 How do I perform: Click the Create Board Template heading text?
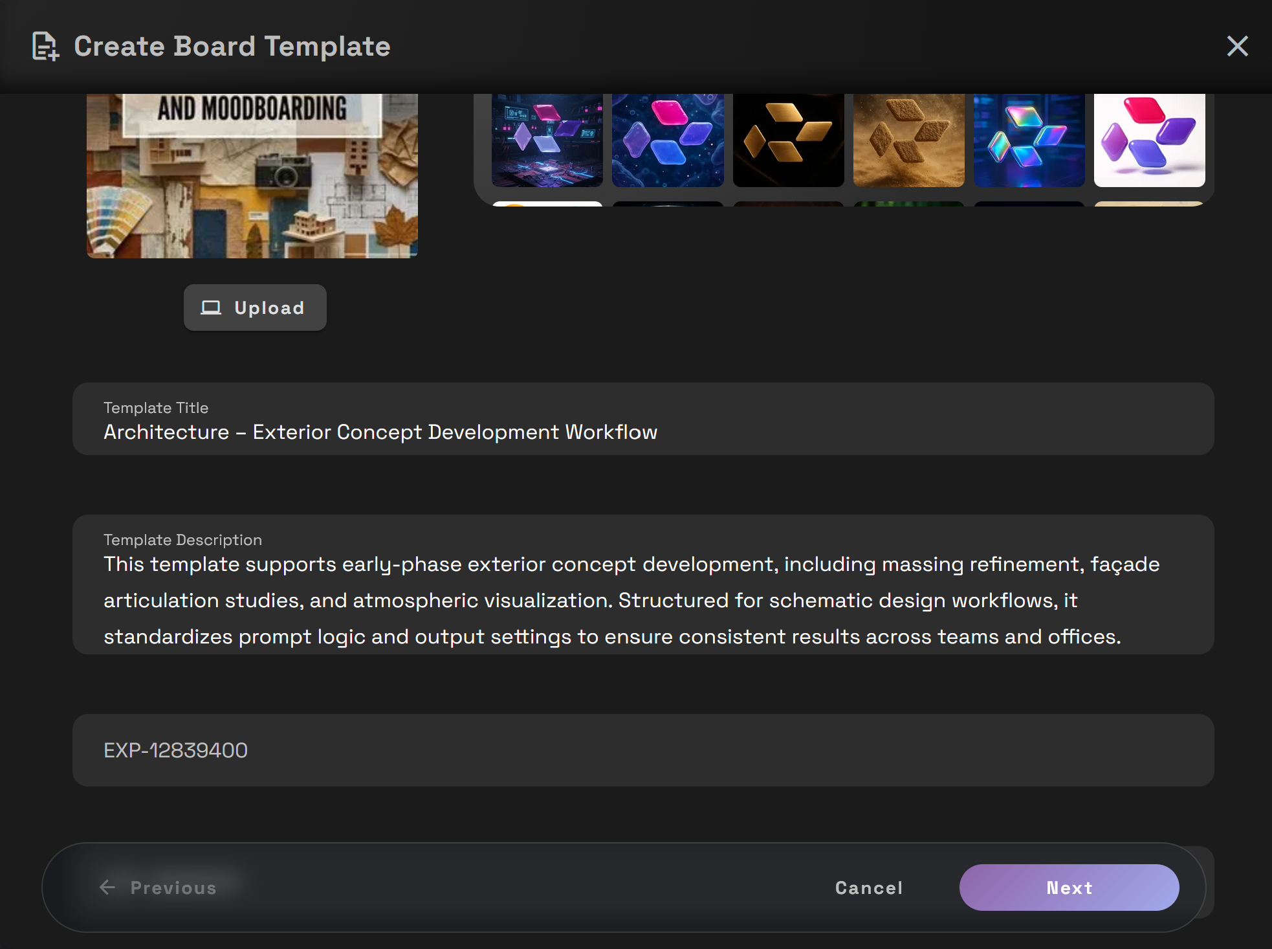pos(232,47)
